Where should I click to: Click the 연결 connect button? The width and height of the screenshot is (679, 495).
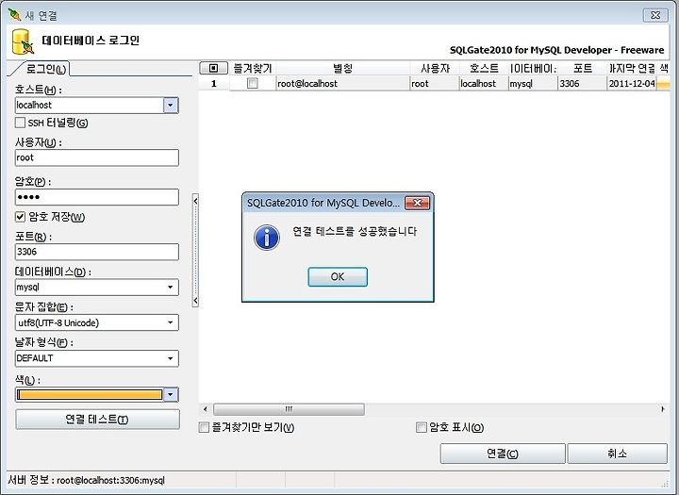[503, 454]
